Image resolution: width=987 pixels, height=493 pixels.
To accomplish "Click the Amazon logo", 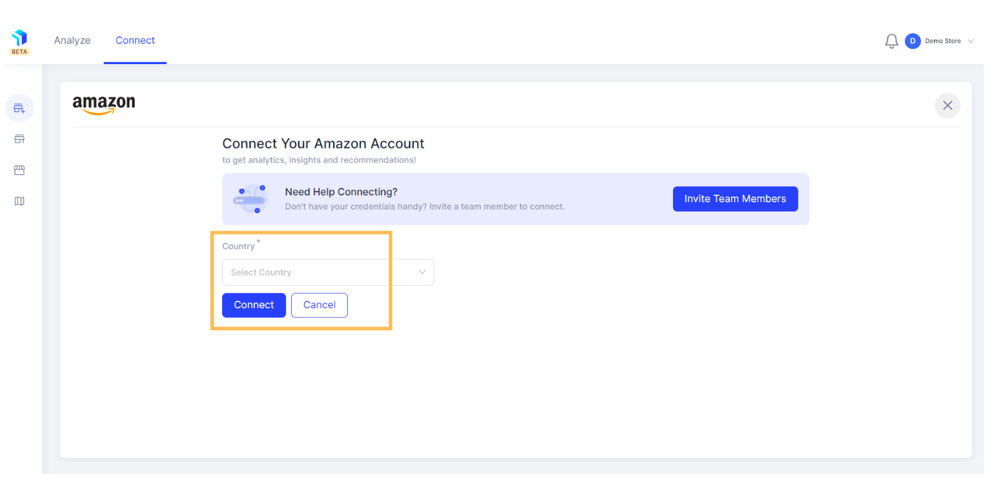I will pos(104,105).
